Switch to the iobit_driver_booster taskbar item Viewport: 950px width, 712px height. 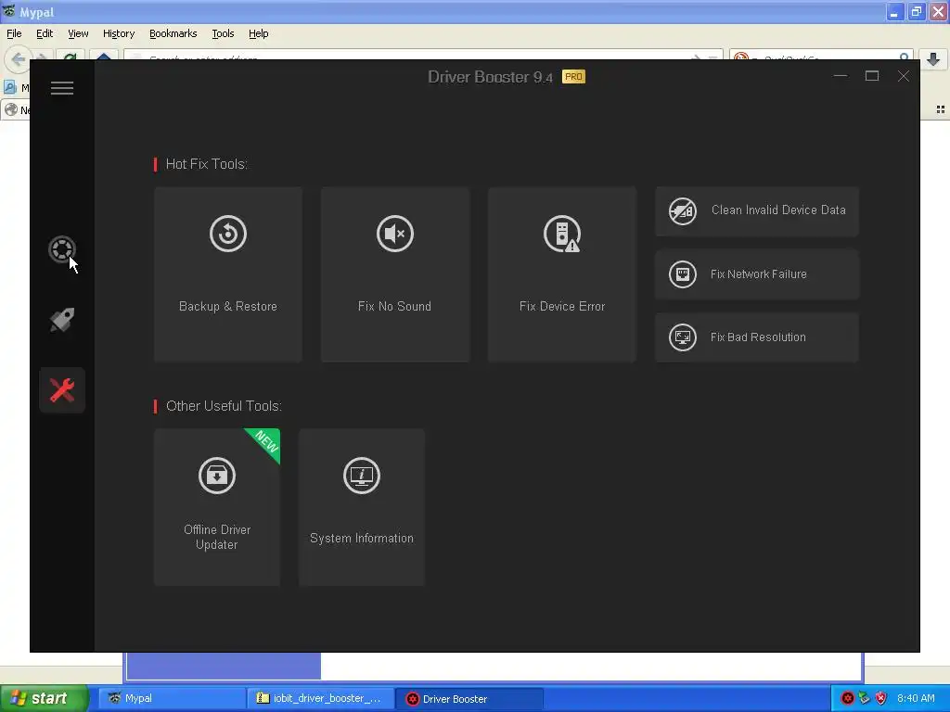click(x=320, y=699)
